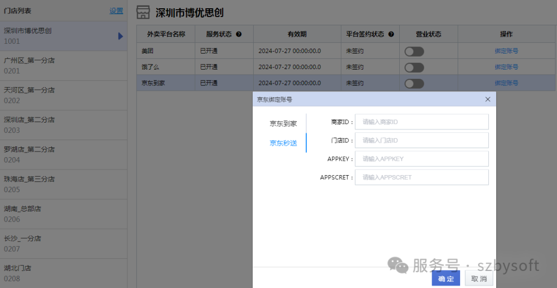Select store 珠海店_第三分店 0205
Image resolution: width=557 pixels, height=288 pixels.
pyautogui.click(x=63, y=184)
